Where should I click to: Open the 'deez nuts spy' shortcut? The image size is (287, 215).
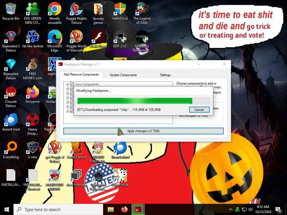coord(77,178)
